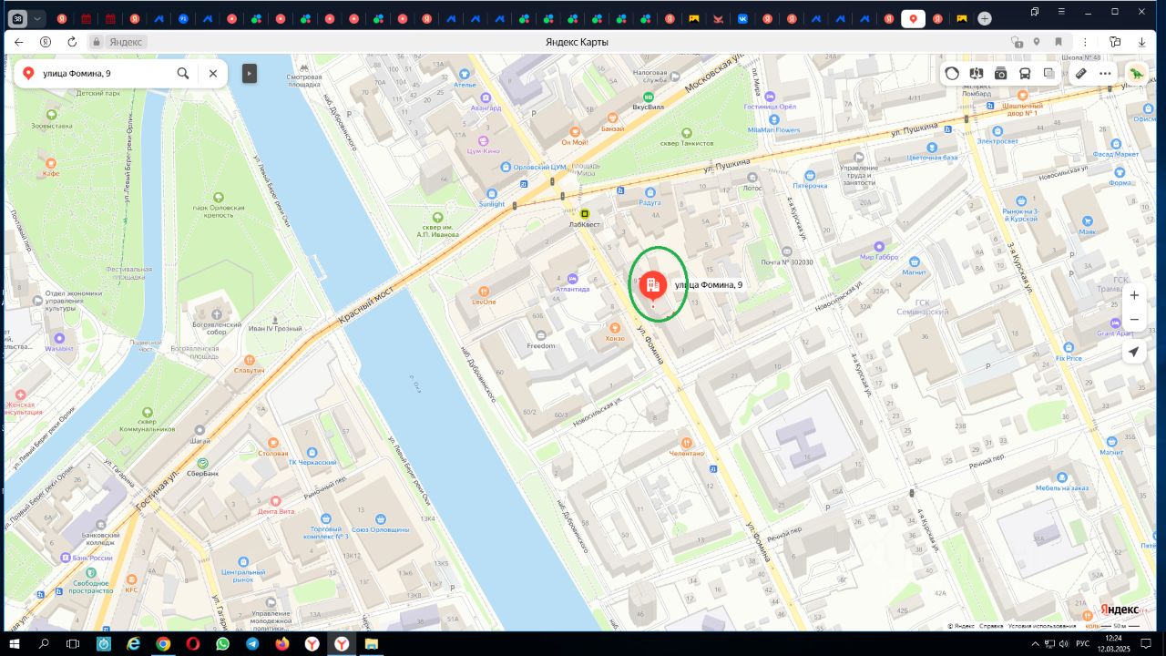
Task: Click the my location arrow button
Action: pyautogui.click(x=1134, y=352)
